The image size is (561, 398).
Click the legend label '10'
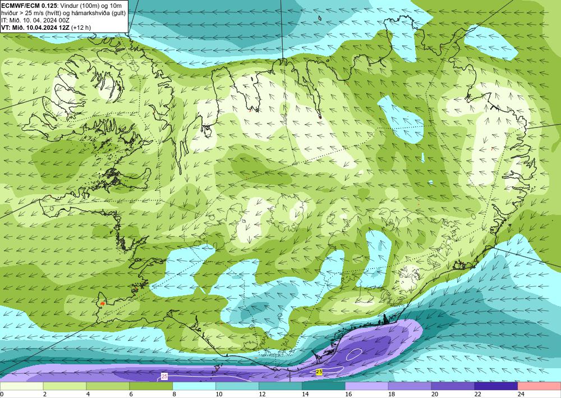(219, 395)
